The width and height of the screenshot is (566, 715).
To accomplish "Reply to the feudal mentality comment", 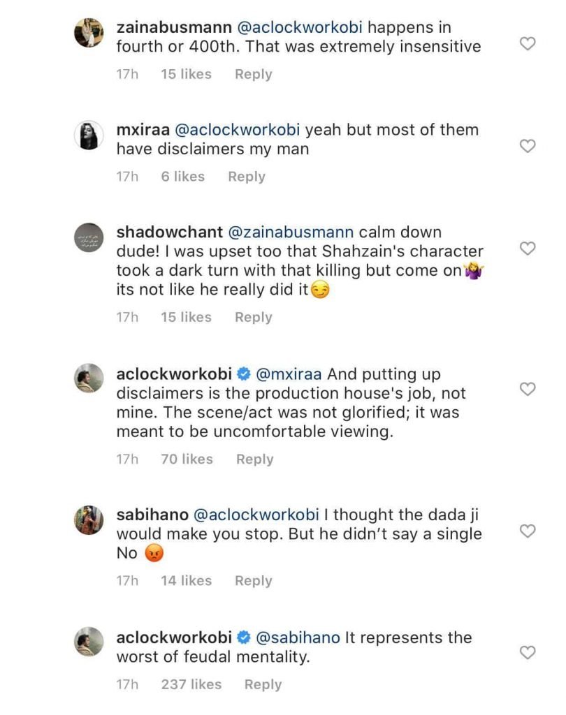I will (x=263, y=684).
